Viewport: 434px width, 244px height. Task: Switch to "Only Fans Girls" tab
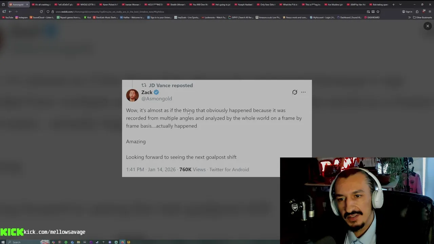pos(266,4)
